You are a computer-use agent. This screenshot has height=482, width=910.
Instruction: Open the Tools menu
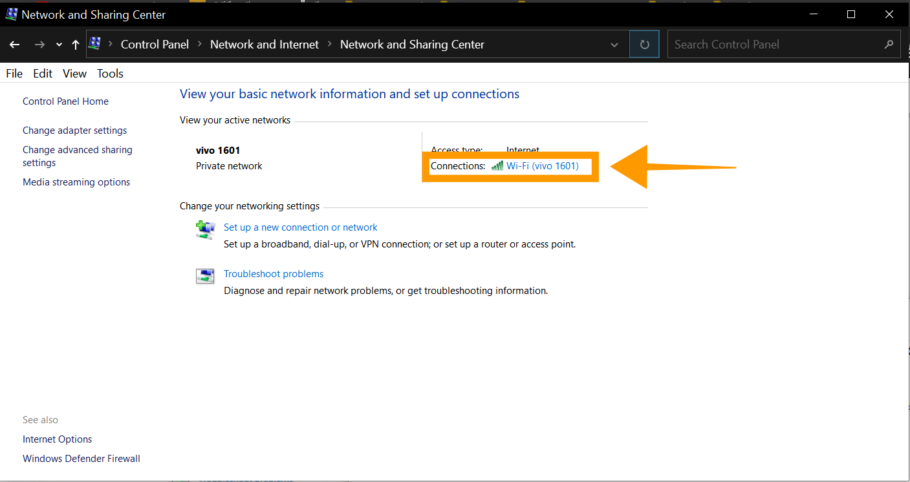[110, 74]
